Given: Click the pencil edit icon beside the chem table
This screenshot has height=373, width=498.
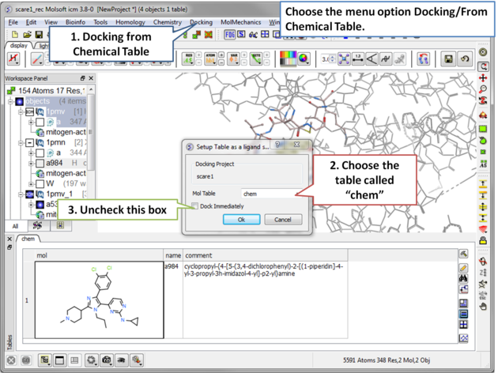Looking at the screenshot, I should (463, 267).
